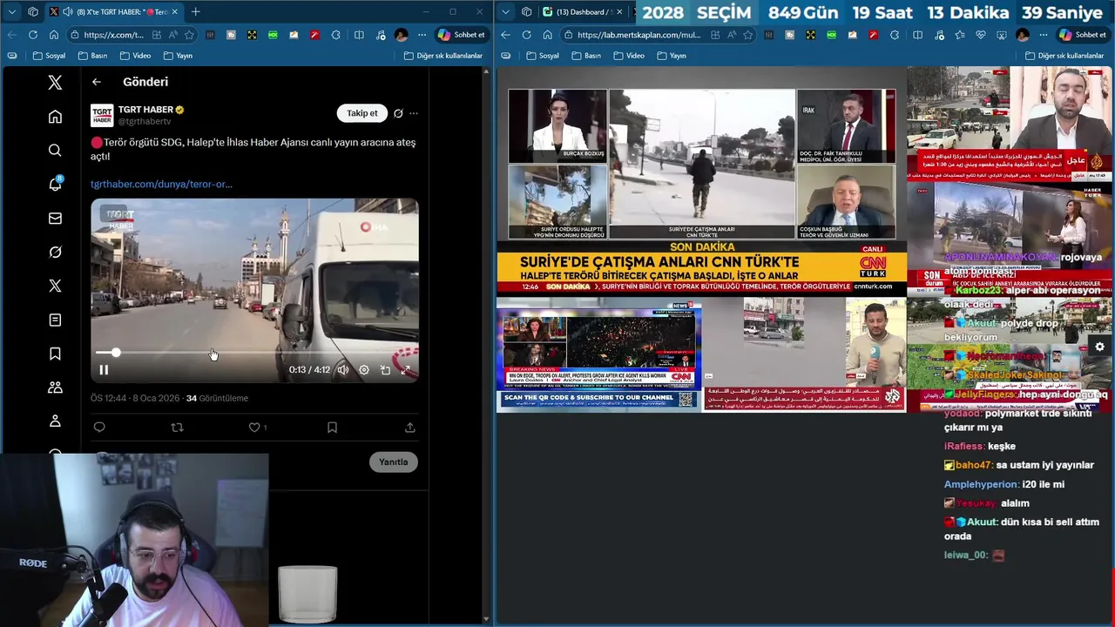Open X search (magnifier) in the sidebar
The height and width of the screenshot is (627, 1115).
(x=55, y=151)
